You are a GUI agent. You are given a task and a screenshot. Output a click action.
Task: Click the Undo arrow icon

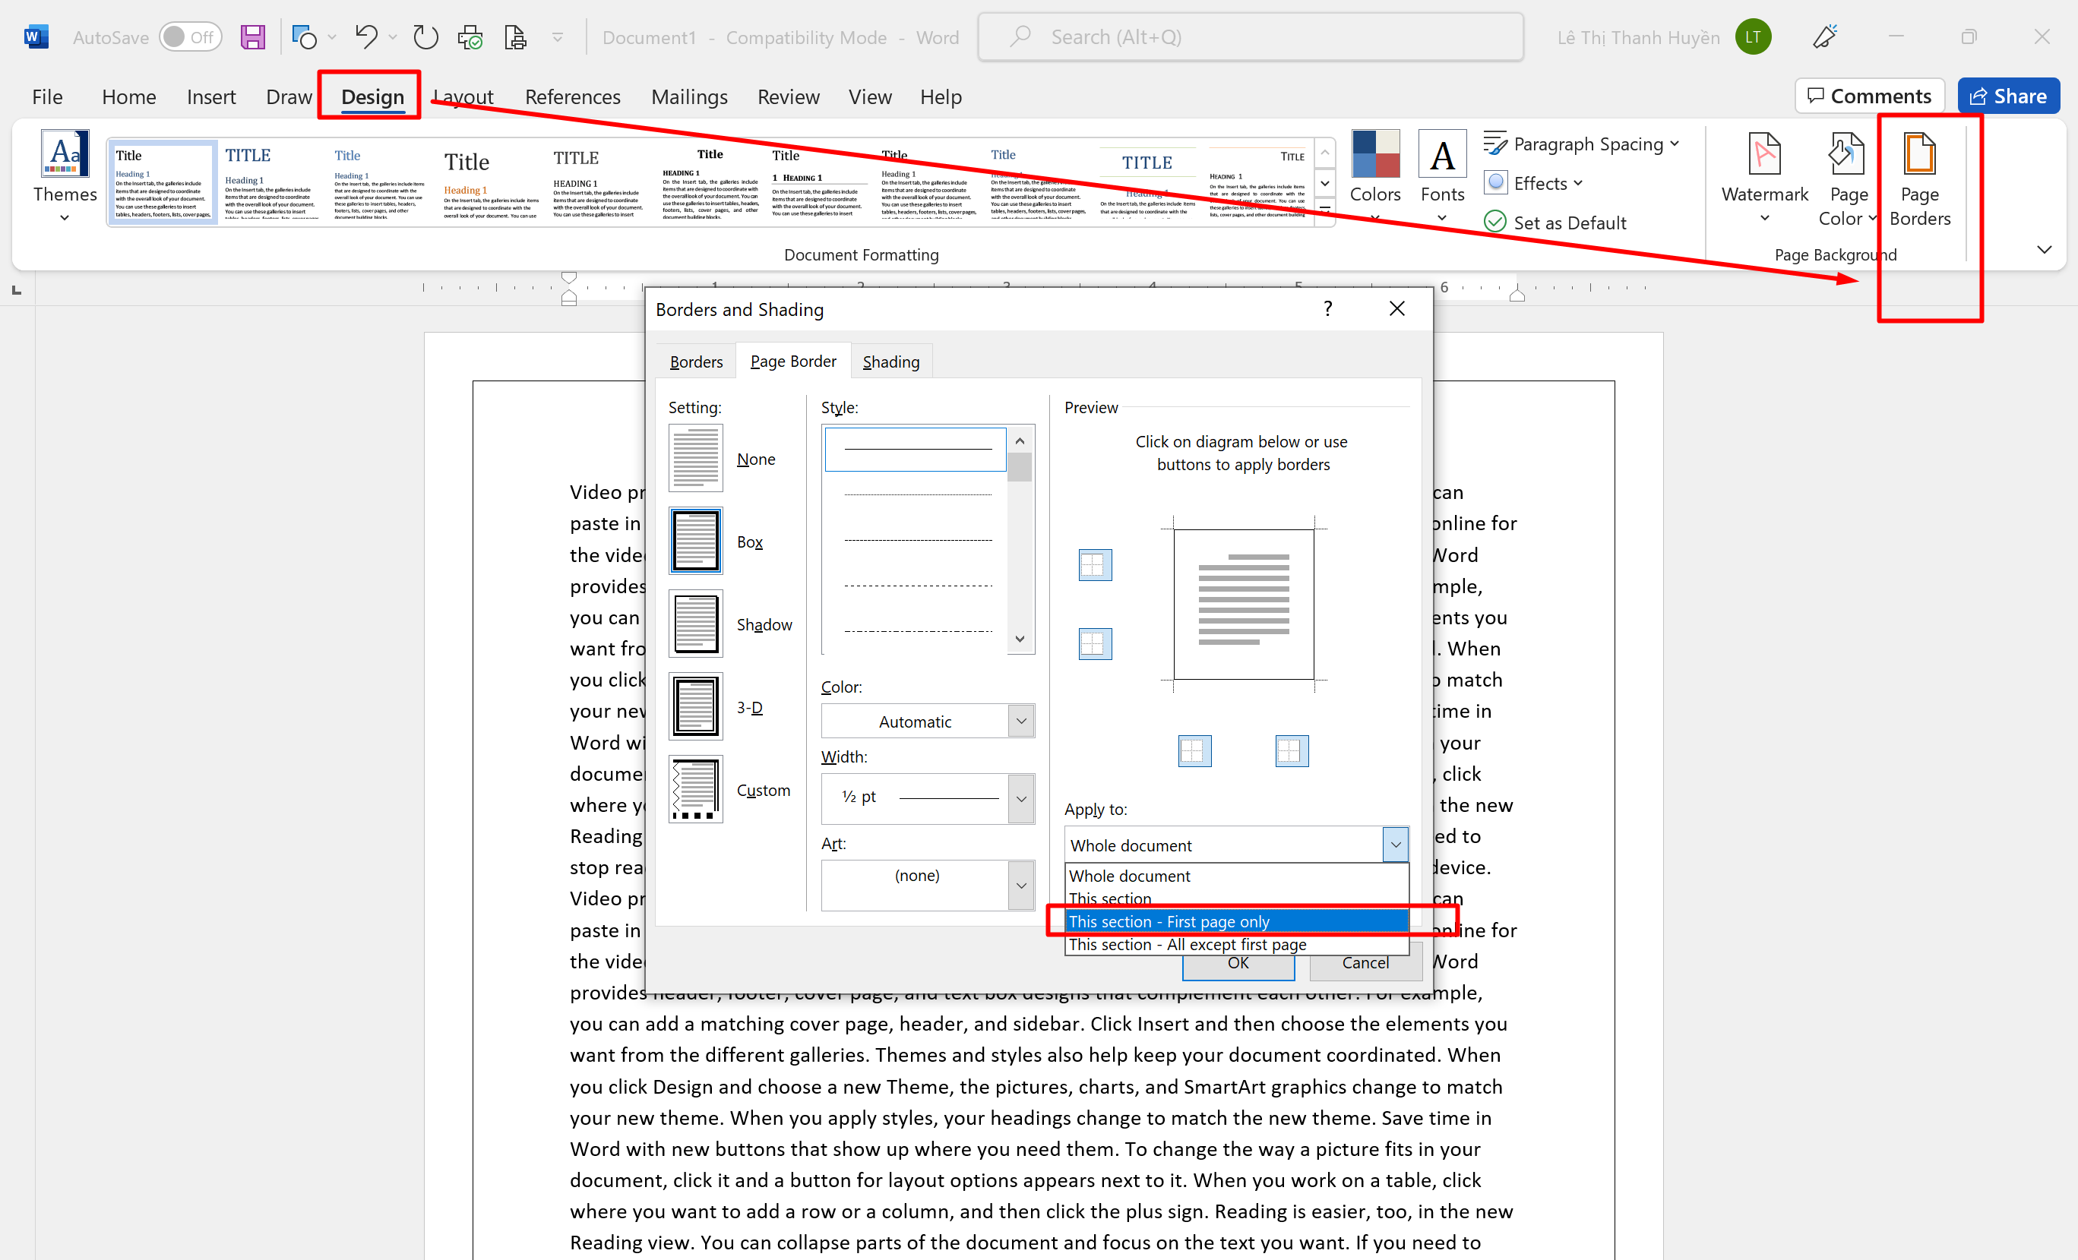pyautogui.click(x=366, y=37)
